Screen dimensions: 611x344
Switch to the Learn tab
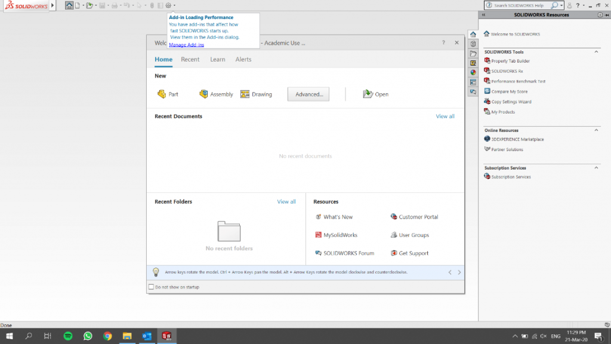218,59
